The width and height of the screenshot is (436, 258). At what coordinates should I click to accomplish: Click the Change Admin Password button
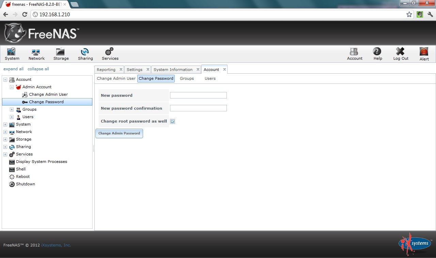pos(119,133)
